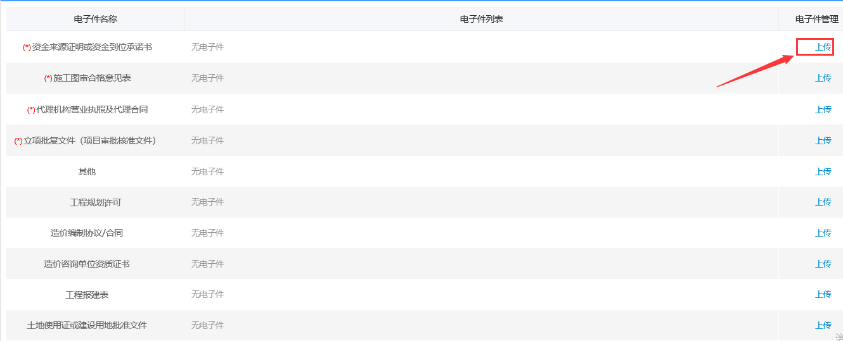Screen dimensions: 843x341
Task: Click the 其他 row label
Action: click(87, 171)
